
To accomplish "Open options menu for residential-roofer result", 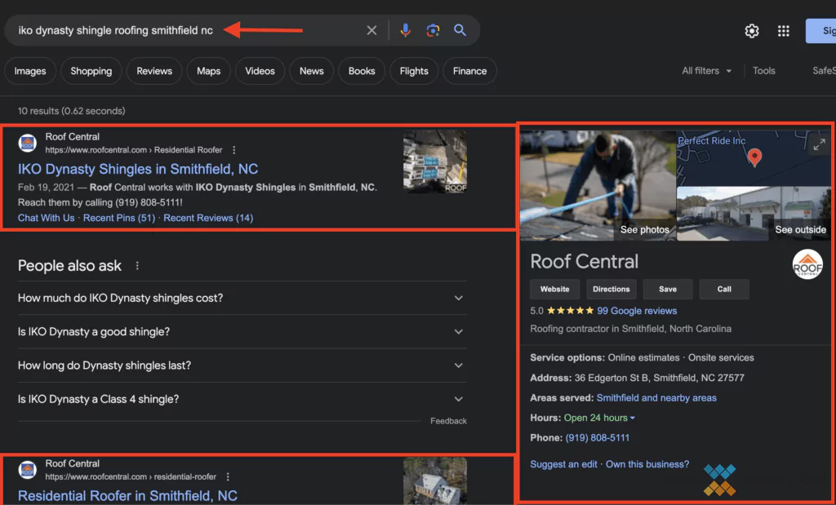I will point(228,476).
